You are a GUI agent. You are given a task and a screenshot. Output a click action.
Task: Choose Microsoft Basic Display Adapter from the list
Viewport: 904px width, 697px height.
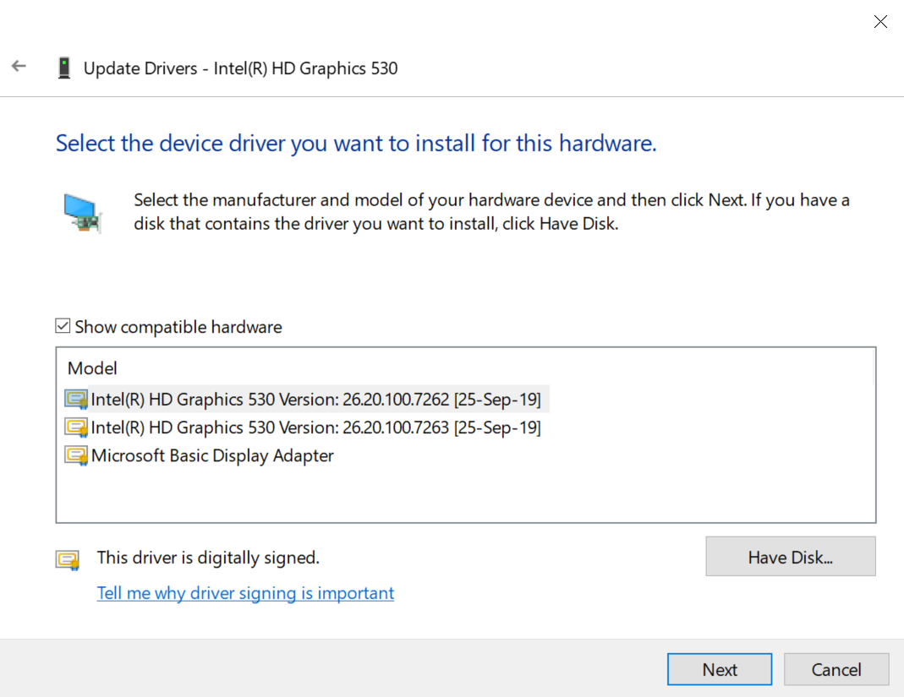click(212, 456)
